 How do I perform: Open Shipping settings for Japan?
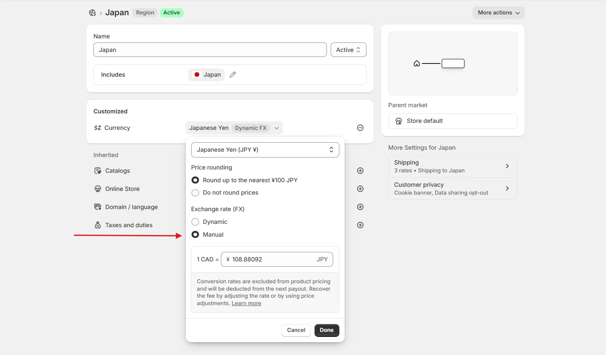pyautogui.click(x=453, y=166)
